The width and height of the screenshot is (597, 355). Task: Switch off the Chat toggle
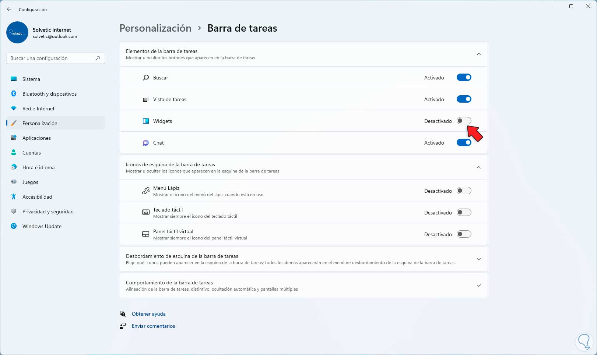coord(464,143)
